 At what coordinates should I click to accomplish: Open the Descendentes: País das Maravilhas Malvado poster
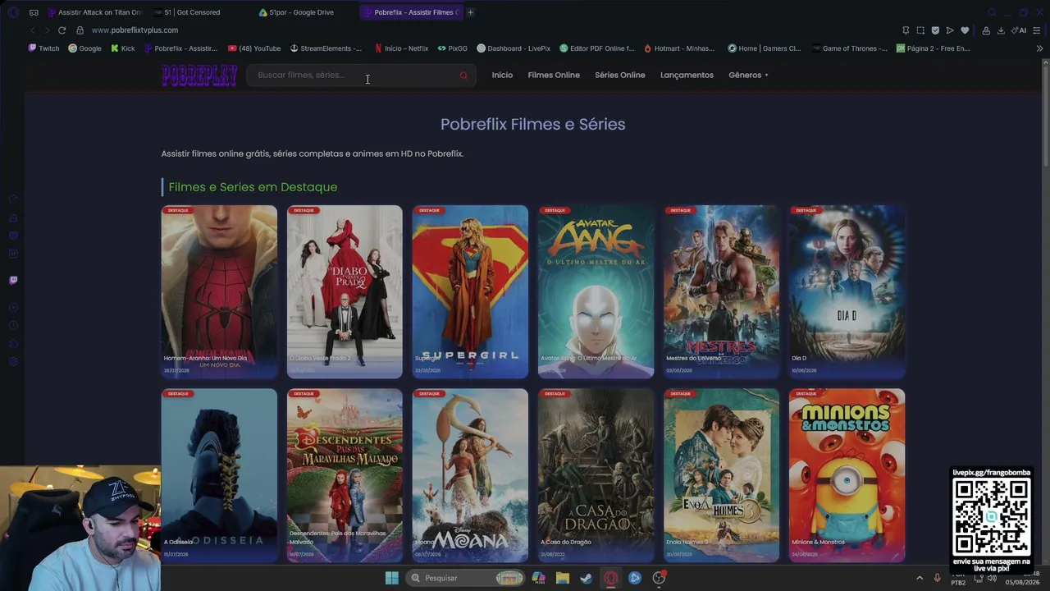click(x=345, y=475)
